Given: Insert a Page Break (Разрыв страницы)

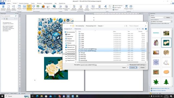Looking at the screenshot, I should [x=14, y=8].
